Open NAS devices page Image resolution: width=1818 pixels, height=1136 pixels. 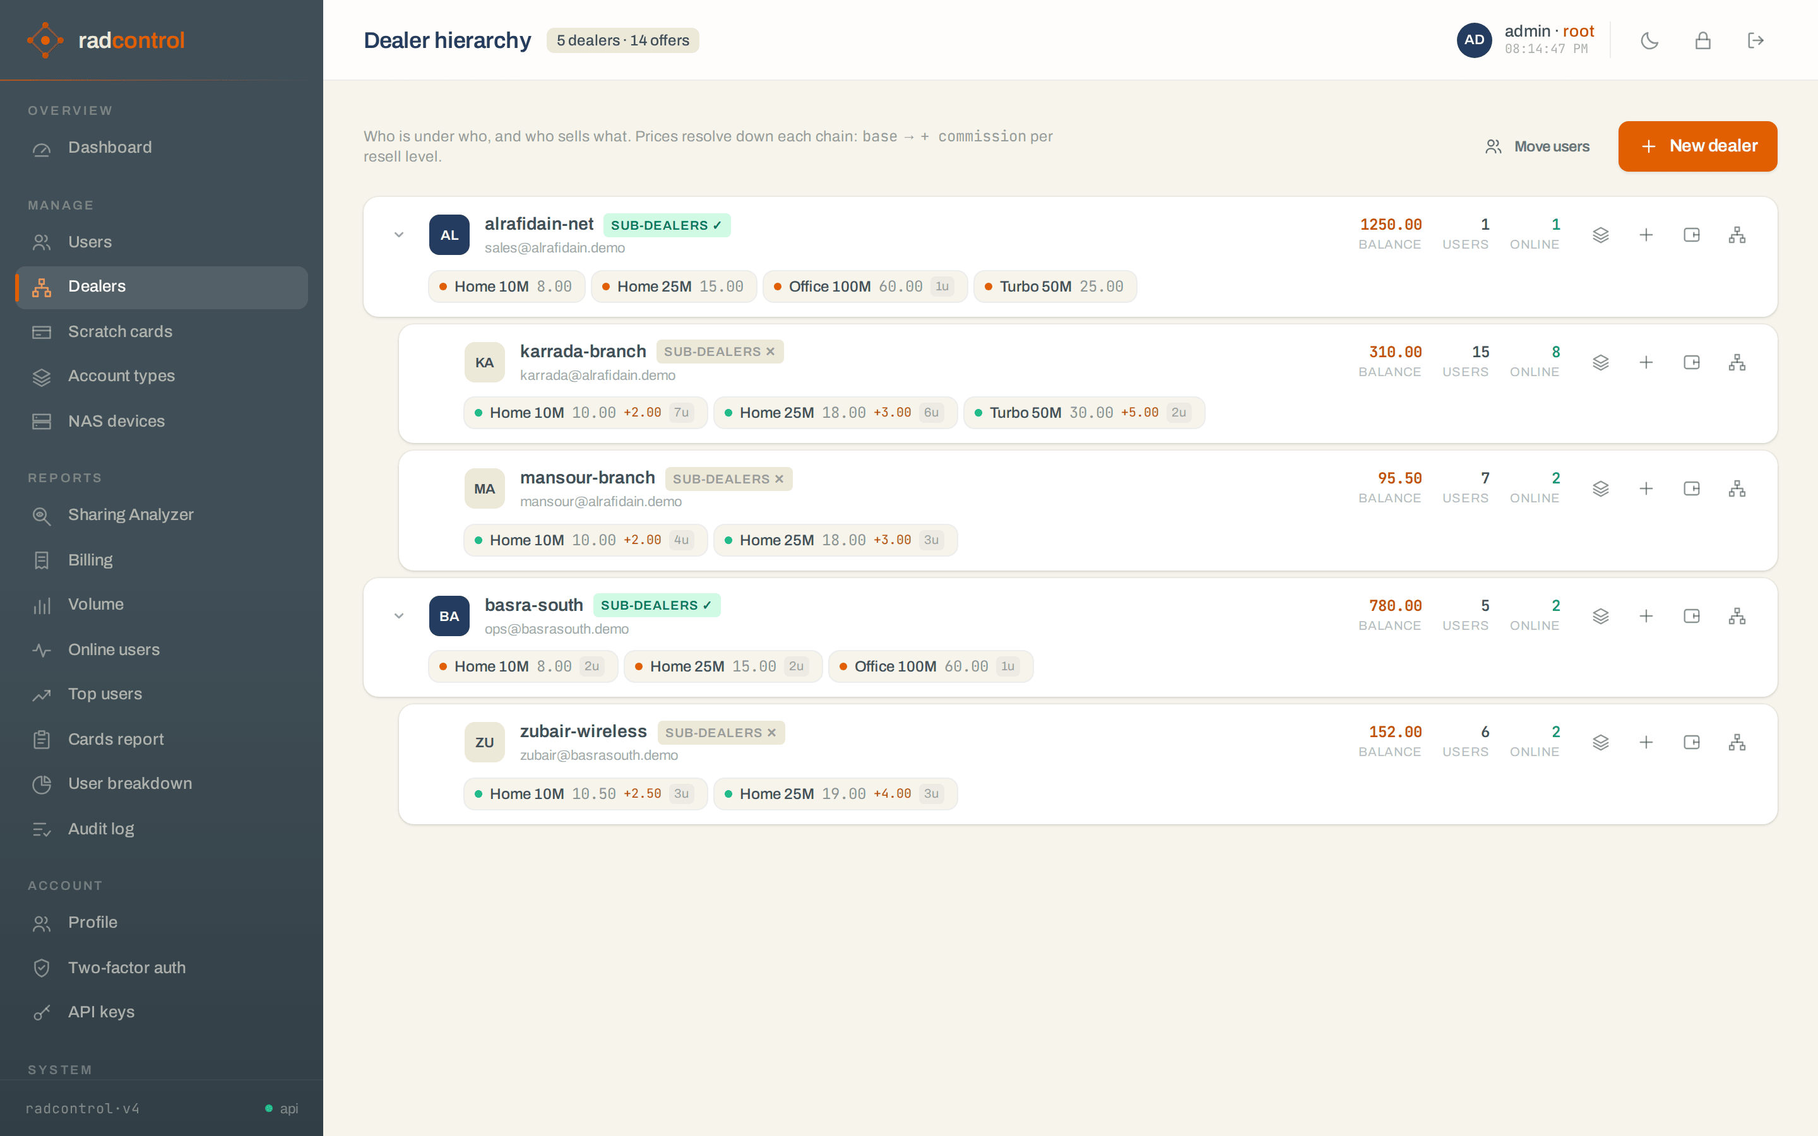(162, 422)
